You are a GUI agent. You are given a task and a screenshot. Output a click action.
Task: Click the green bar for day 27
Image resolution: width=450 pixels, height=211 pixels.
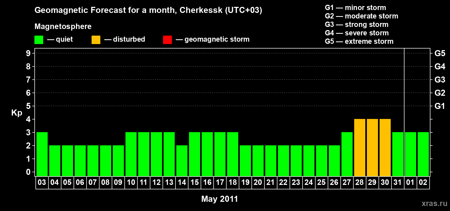347,154
